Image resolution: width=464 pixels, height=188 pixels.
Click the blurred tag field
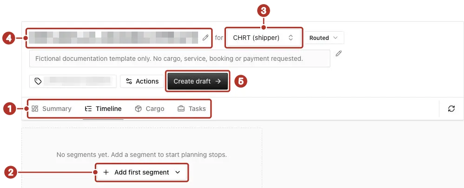point(73,81)
